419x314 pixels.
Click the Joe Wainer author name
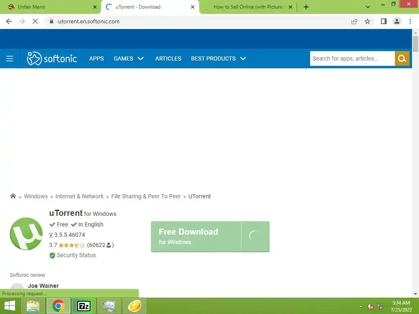point(43,286)
